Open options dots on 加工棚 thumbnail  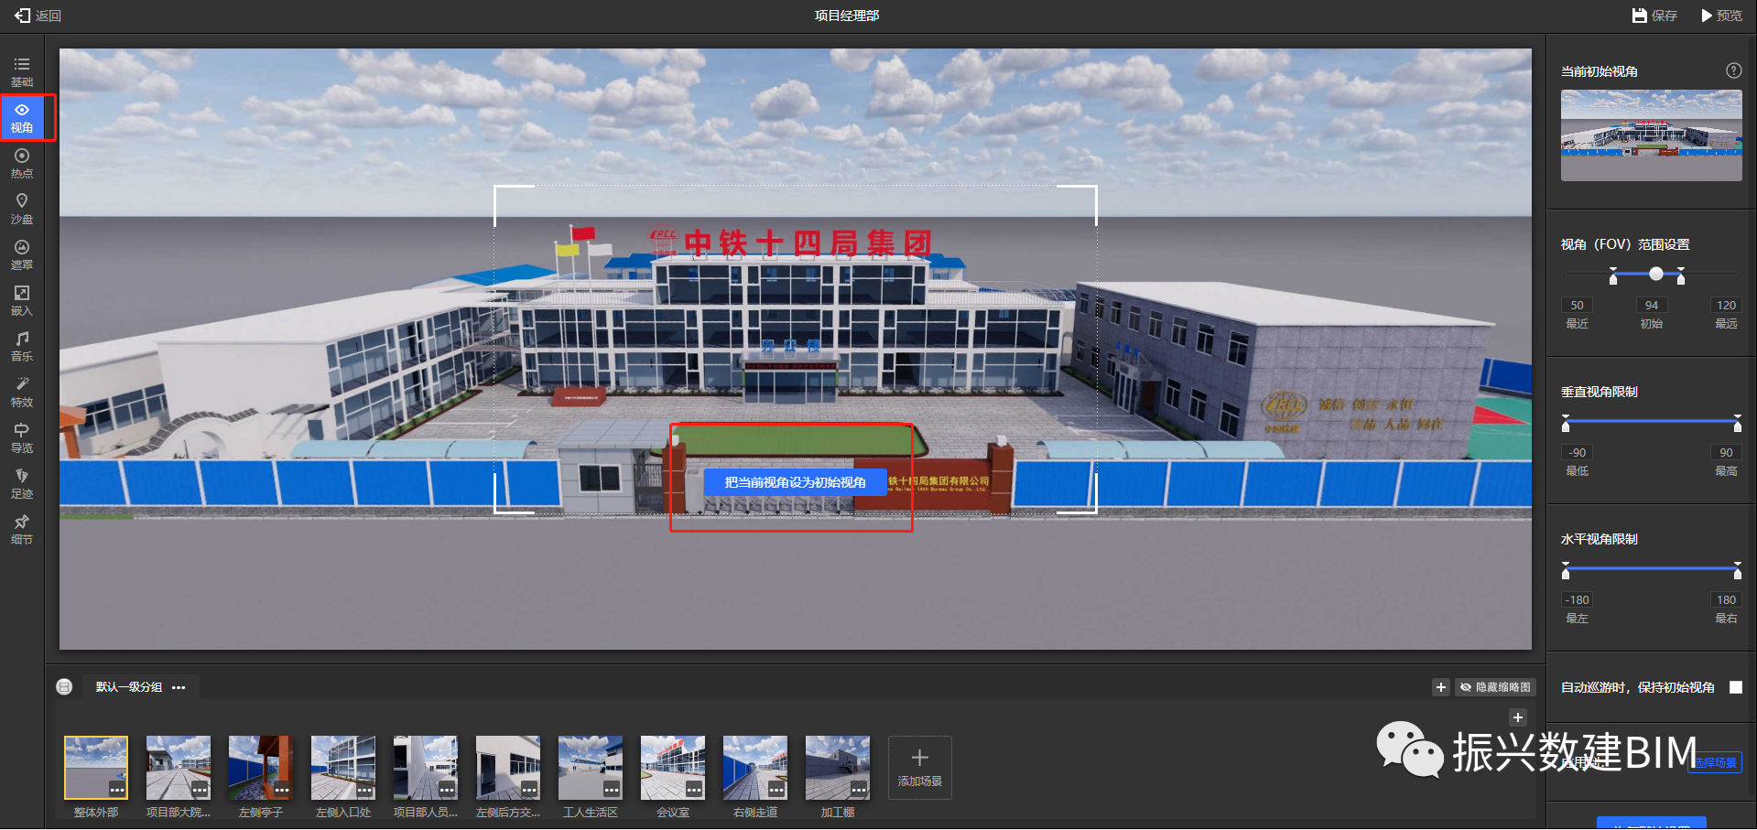click(859, 790)
